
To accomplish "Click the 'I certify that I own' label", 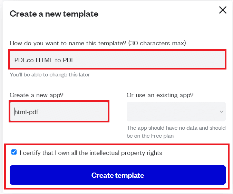I will click(91, 153).
